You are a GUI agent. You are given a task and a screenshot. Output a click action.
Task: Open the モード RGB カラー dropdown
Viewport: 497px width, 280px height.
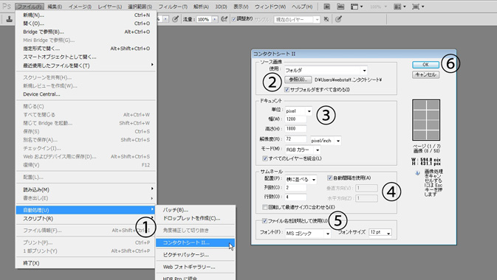point(303,150)
